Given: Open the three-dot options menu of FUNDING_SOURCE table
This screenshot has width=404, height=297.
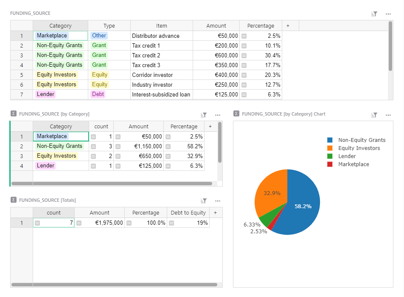Looking at the screenshot, I should (x=388, y=13).
